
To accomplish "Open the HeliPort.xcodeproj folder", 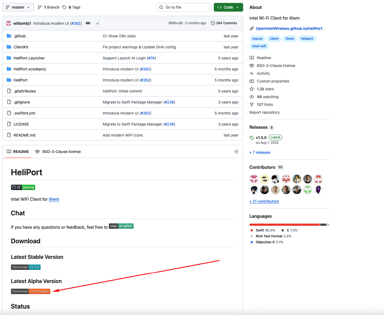I will 29,69.
